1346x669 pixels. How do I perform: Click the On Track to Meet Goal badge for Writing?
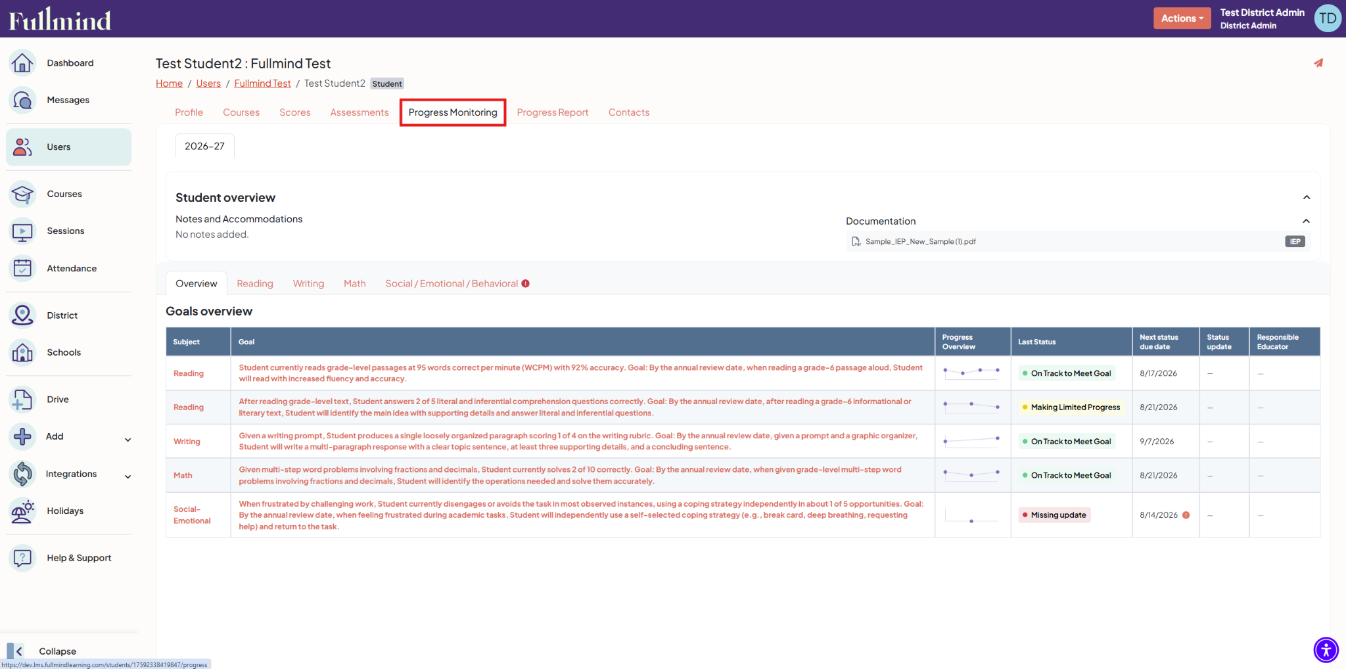click(1067, 442)
